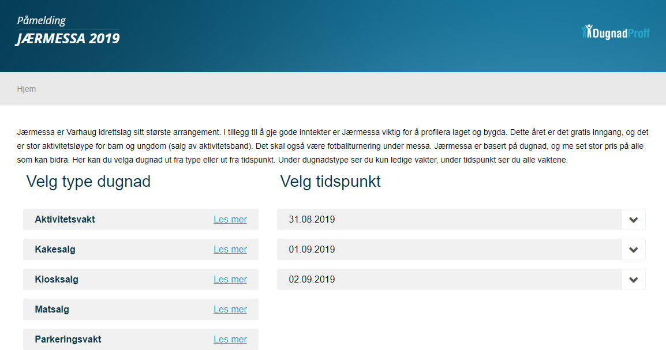
Task: Click Les mer for Aktivitetsvakt
Action: point(230,220)
